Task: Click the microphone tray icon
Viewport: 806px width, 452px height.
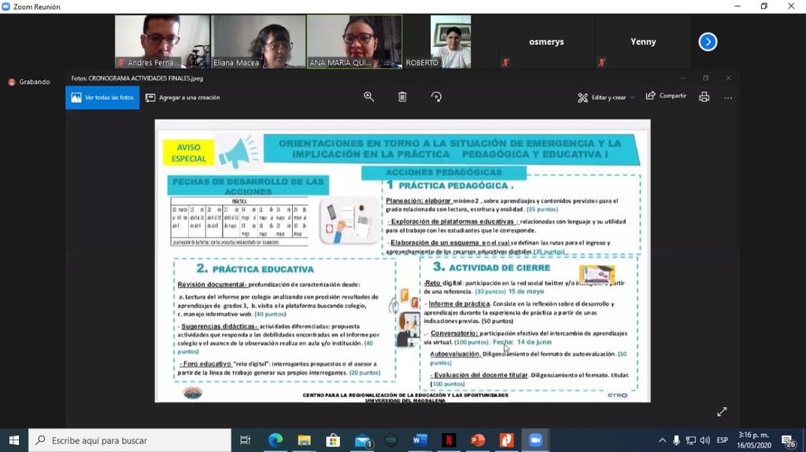Action: [x=676, y=440]
